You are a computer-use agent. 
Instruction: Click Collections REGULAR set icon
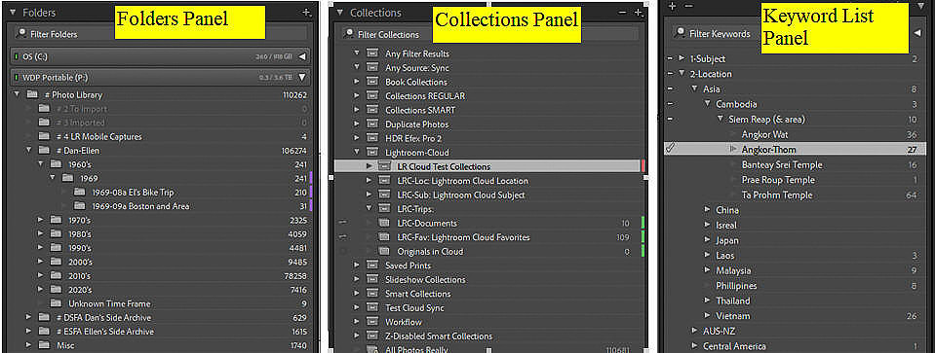(372, 95)
